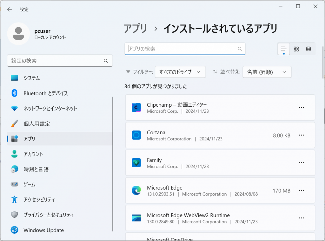The width and height of the screenshot is (325, 241).
Task: Open more options for Microsoft Edge
Action: 302,191
